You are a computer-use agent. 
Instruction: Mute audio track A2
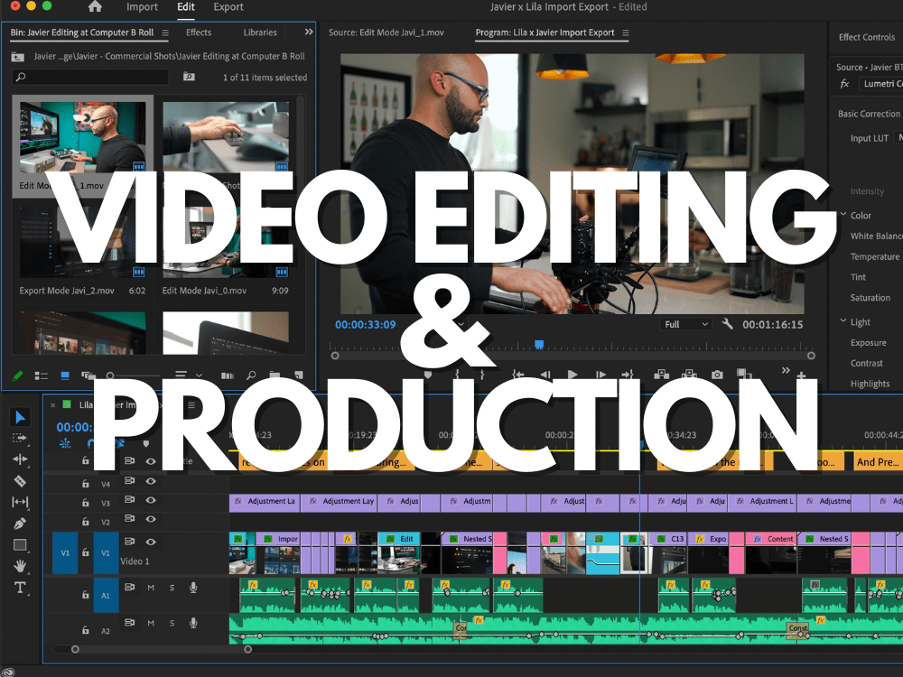point(151,623)
